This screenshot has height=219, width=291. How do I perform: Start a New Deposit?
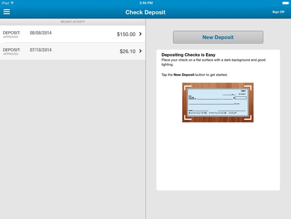218,37
